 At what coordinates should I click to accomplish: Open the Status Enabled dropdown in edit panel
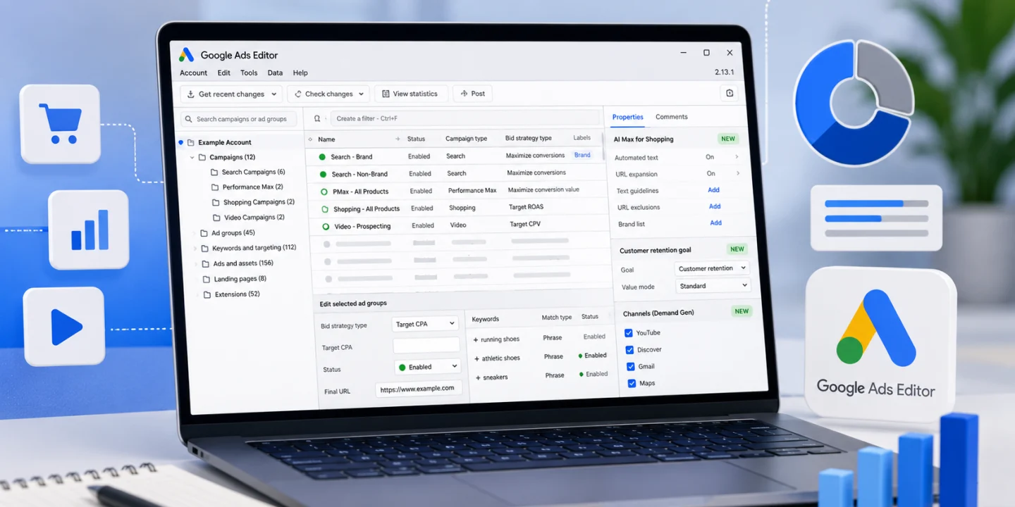tap(427, 367)
